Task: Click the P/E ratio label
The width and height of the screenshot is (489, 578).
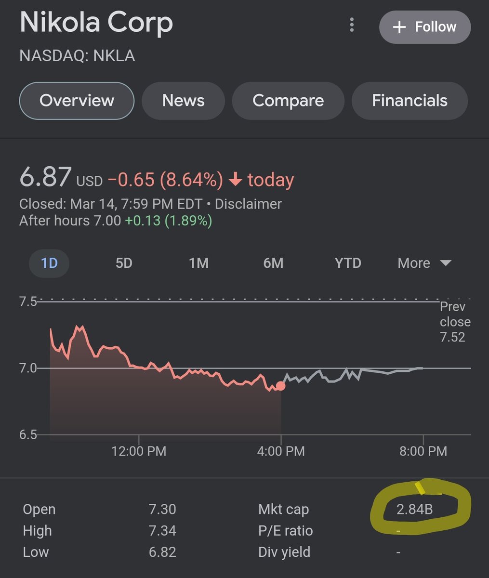Action: 286,531
